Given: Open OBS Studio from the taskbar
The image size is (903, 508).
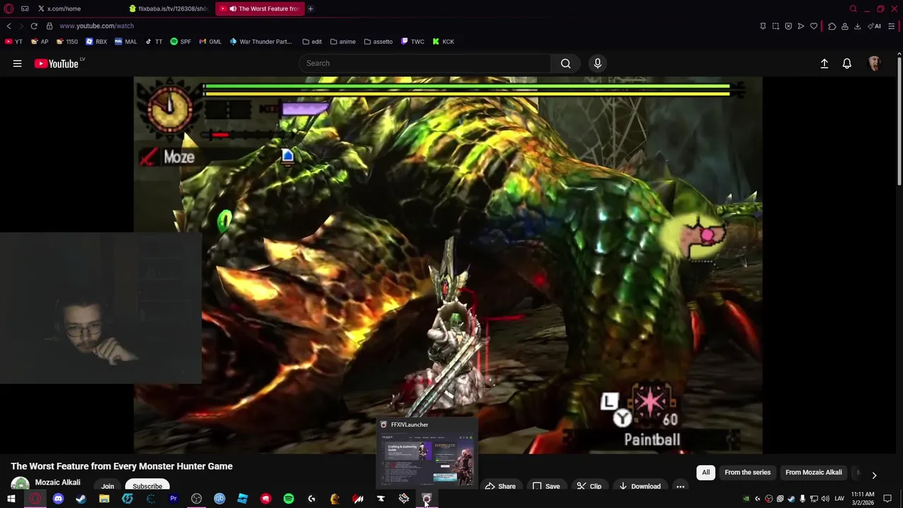Looking at the screenshot, I should click(197, 499).
